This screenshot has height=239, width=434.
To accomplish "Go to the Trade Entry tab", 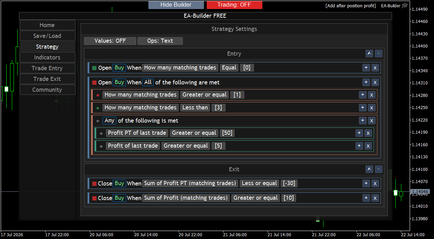I will pyautogui.click(x=47, y=68).
